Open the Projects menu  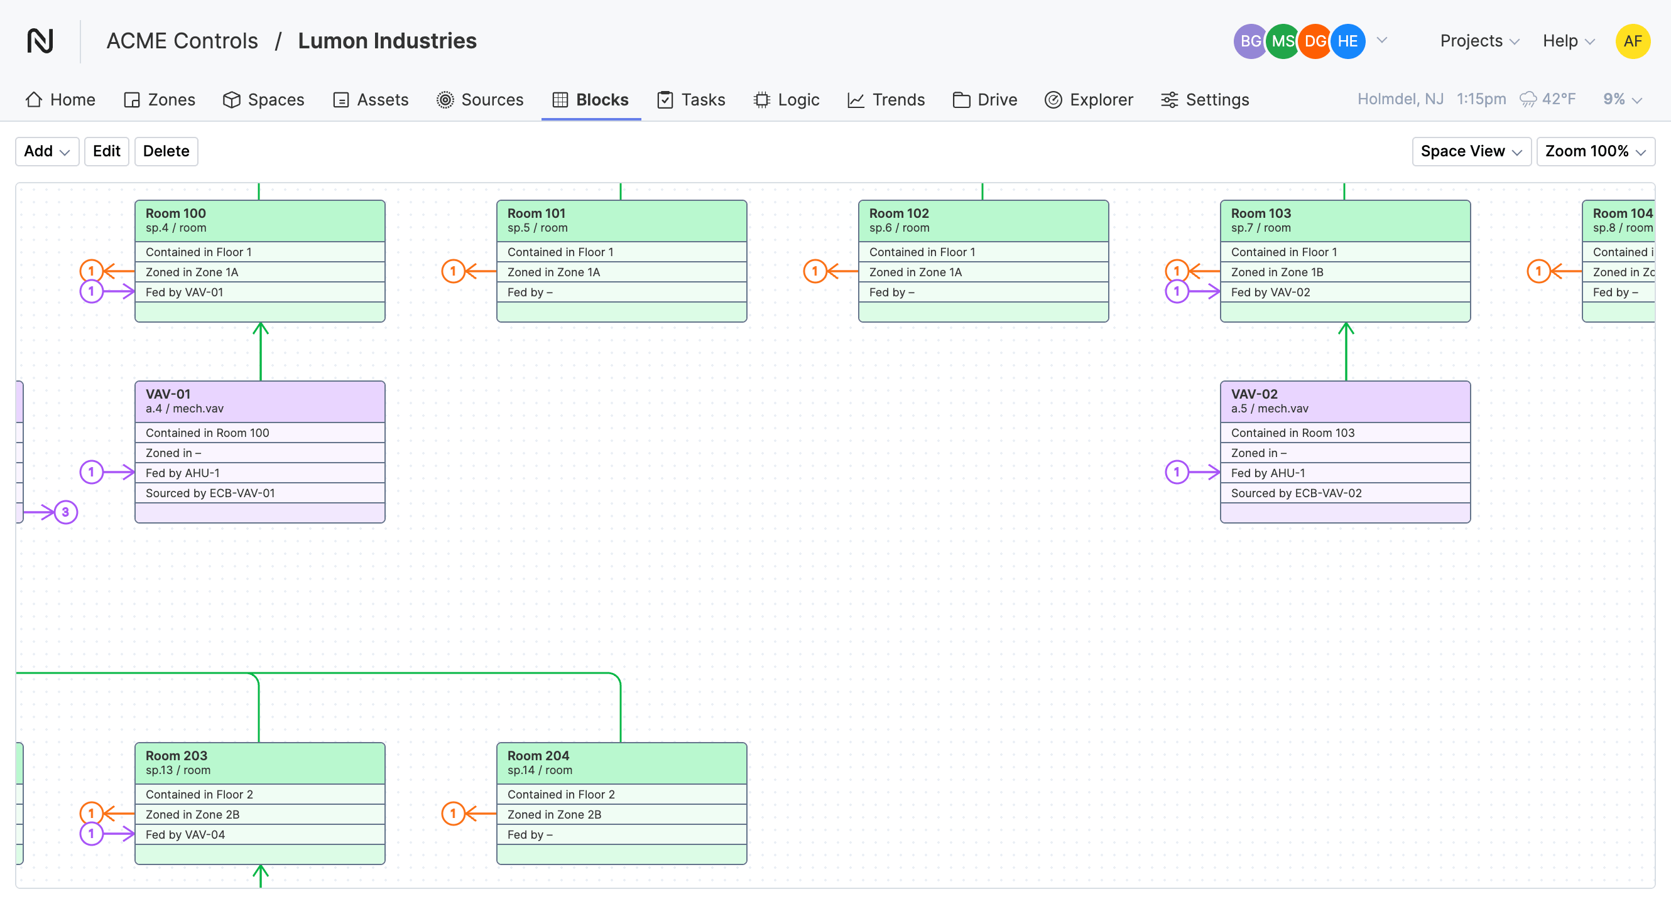(1479, 41)
